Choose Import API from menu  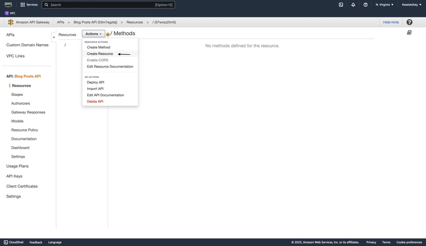pos(95,89)
